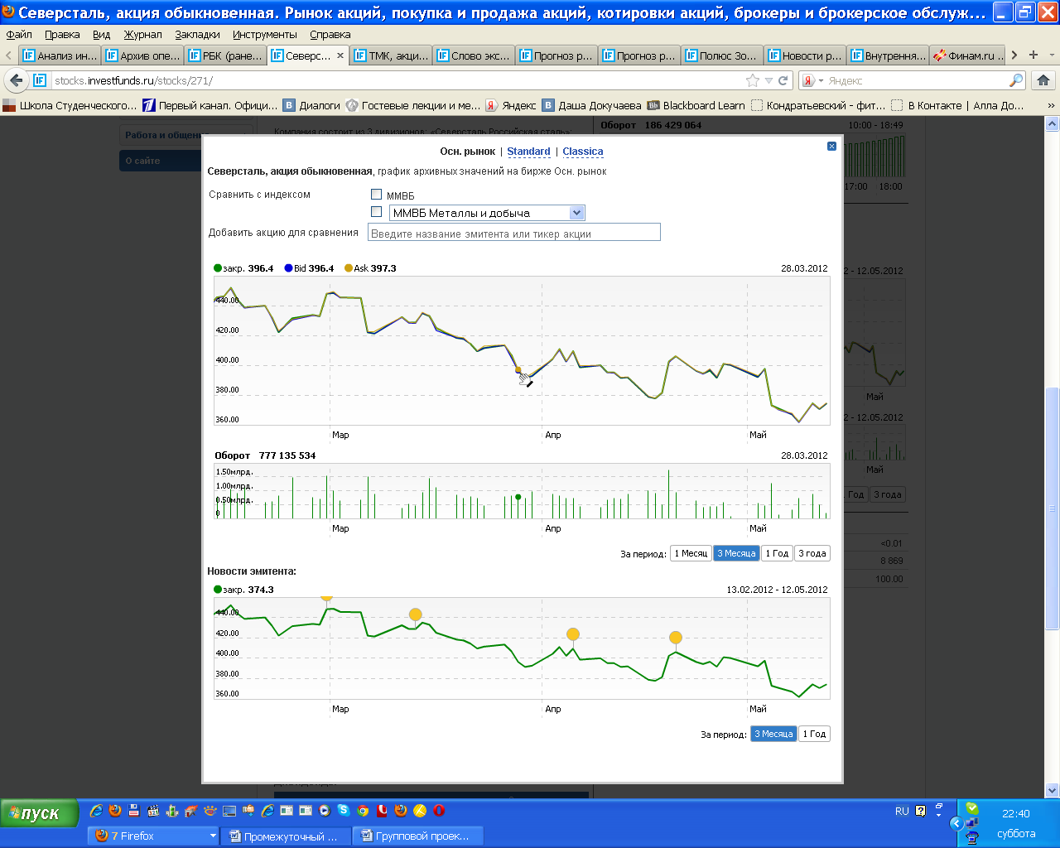The width and height of the screenshot is (1060, 848).
Task: Select 1 Год for the price chart
Action: [x=777, y=553]
